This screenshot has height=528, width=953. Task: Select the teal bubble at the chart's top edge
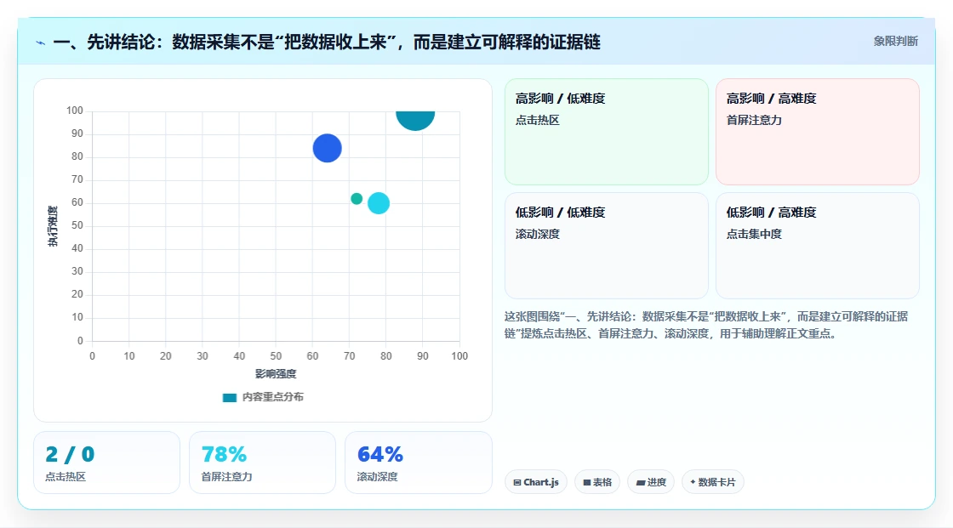tap(415, 120)
